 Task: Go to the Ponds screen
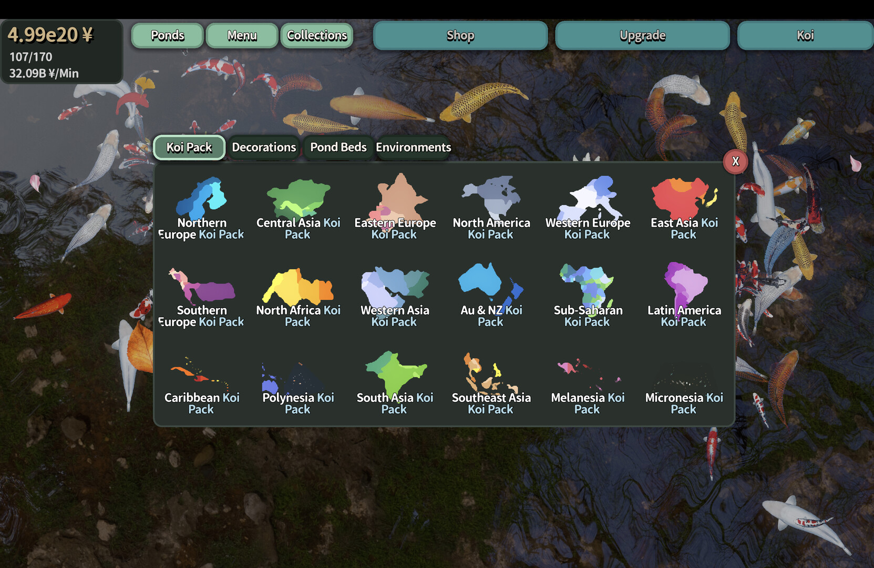[167, 35]
